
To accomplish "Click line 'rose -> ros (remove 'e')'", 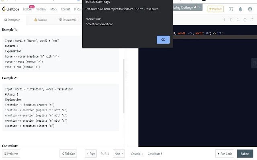I will [22, 67].
